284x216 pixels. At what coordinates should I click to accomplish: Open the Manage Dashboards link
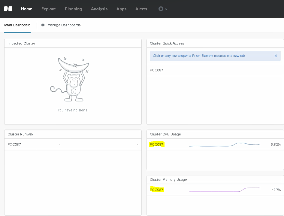click(64, 25)
